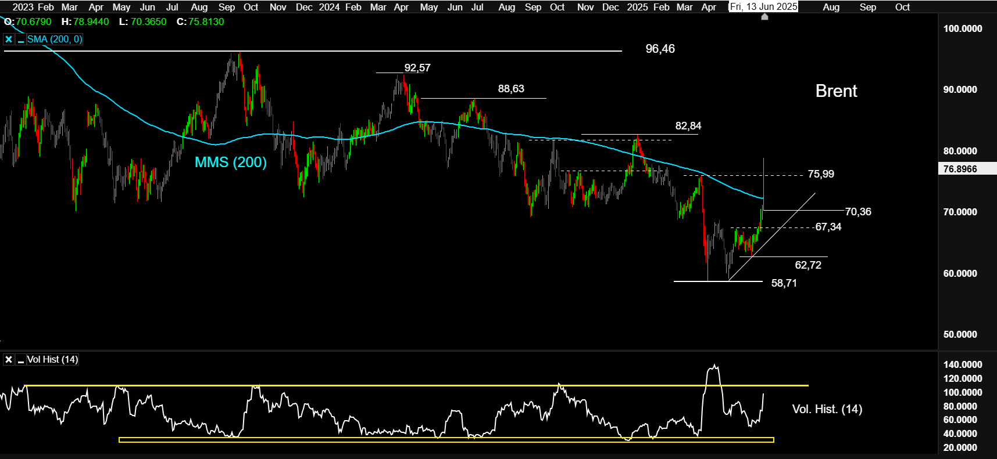The height and width of the screenshot is (459, 997).
Task: Collapse the Vol Hist (14) panel
Action: [x=21, y=360]
